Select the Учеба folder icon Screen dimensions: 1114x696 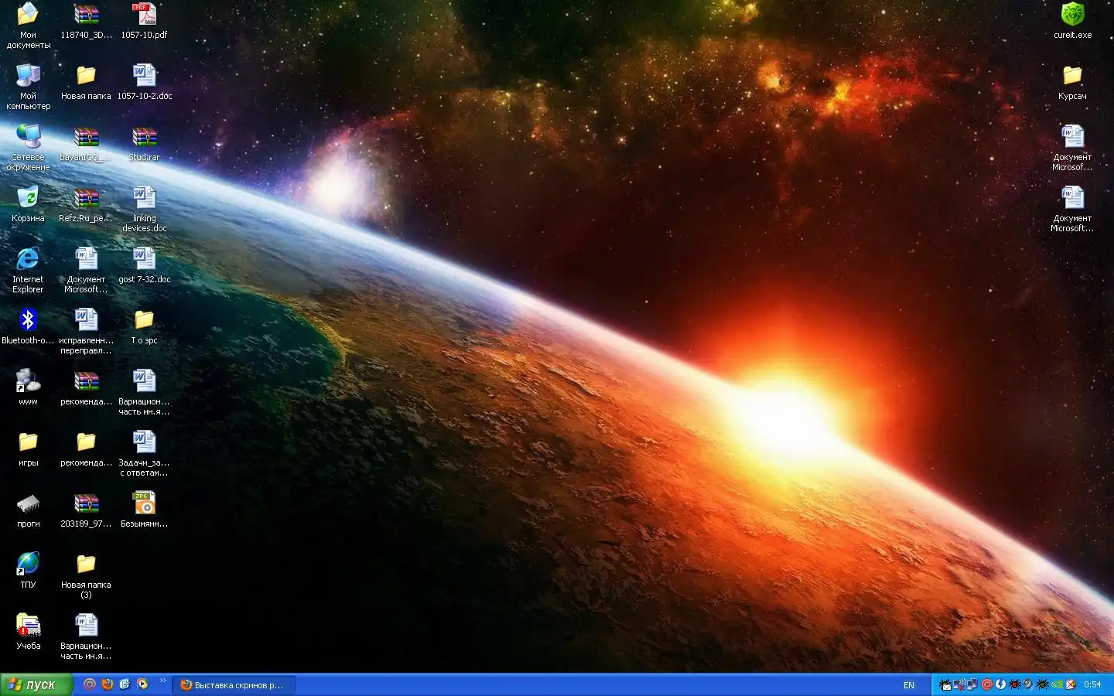tap(28, 626)
